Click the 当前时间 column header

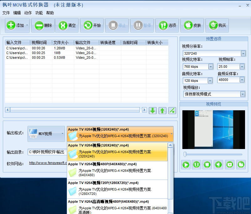133,42
